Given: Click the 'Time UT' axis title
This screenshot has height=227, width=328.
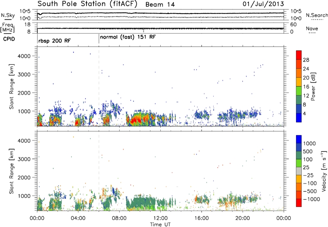Looking at the screenshot, I should point(160,225).
